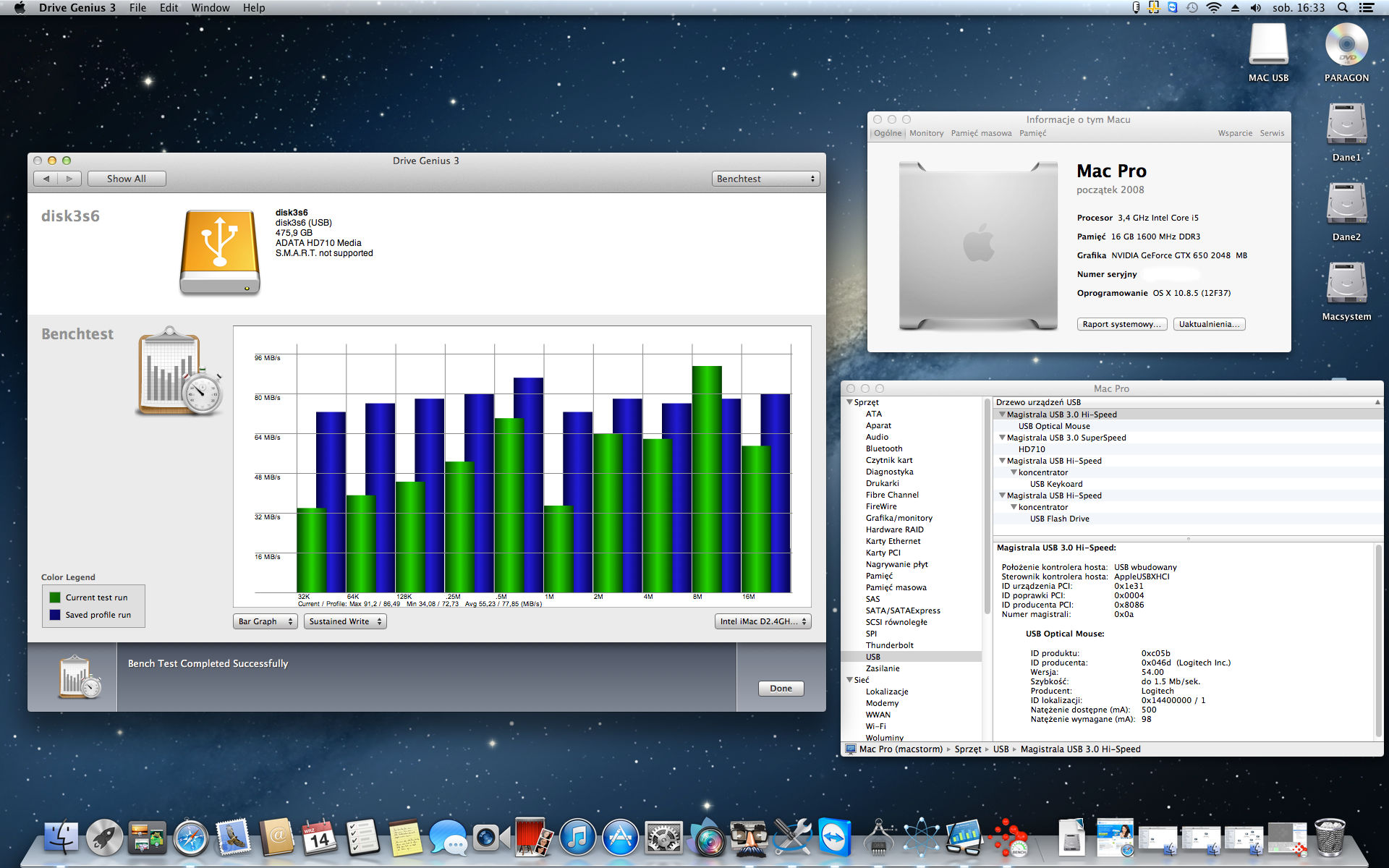Click the Benchtest clipboard-and-stopwatch icon
The width and height of the screenshot is (1389, 868).
coord(179,371)
